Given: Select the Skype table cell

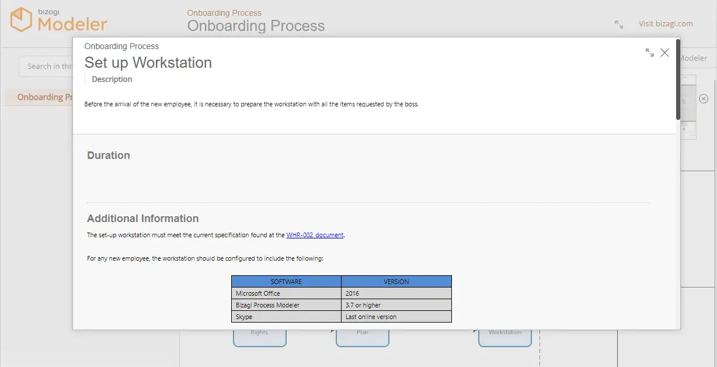Looking at the screenshot, I should coord(286,317).
